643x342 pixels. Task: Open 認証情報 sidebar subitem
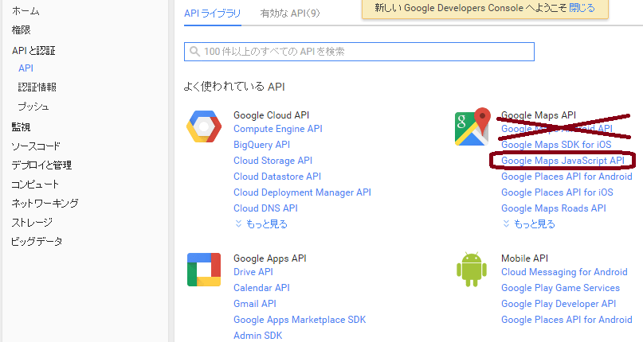37,87
